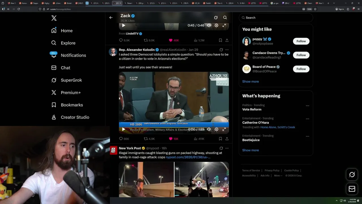The height and width of the screenshot is (204, 362).
Task: Play the LindellTV video
Action: 124,25
